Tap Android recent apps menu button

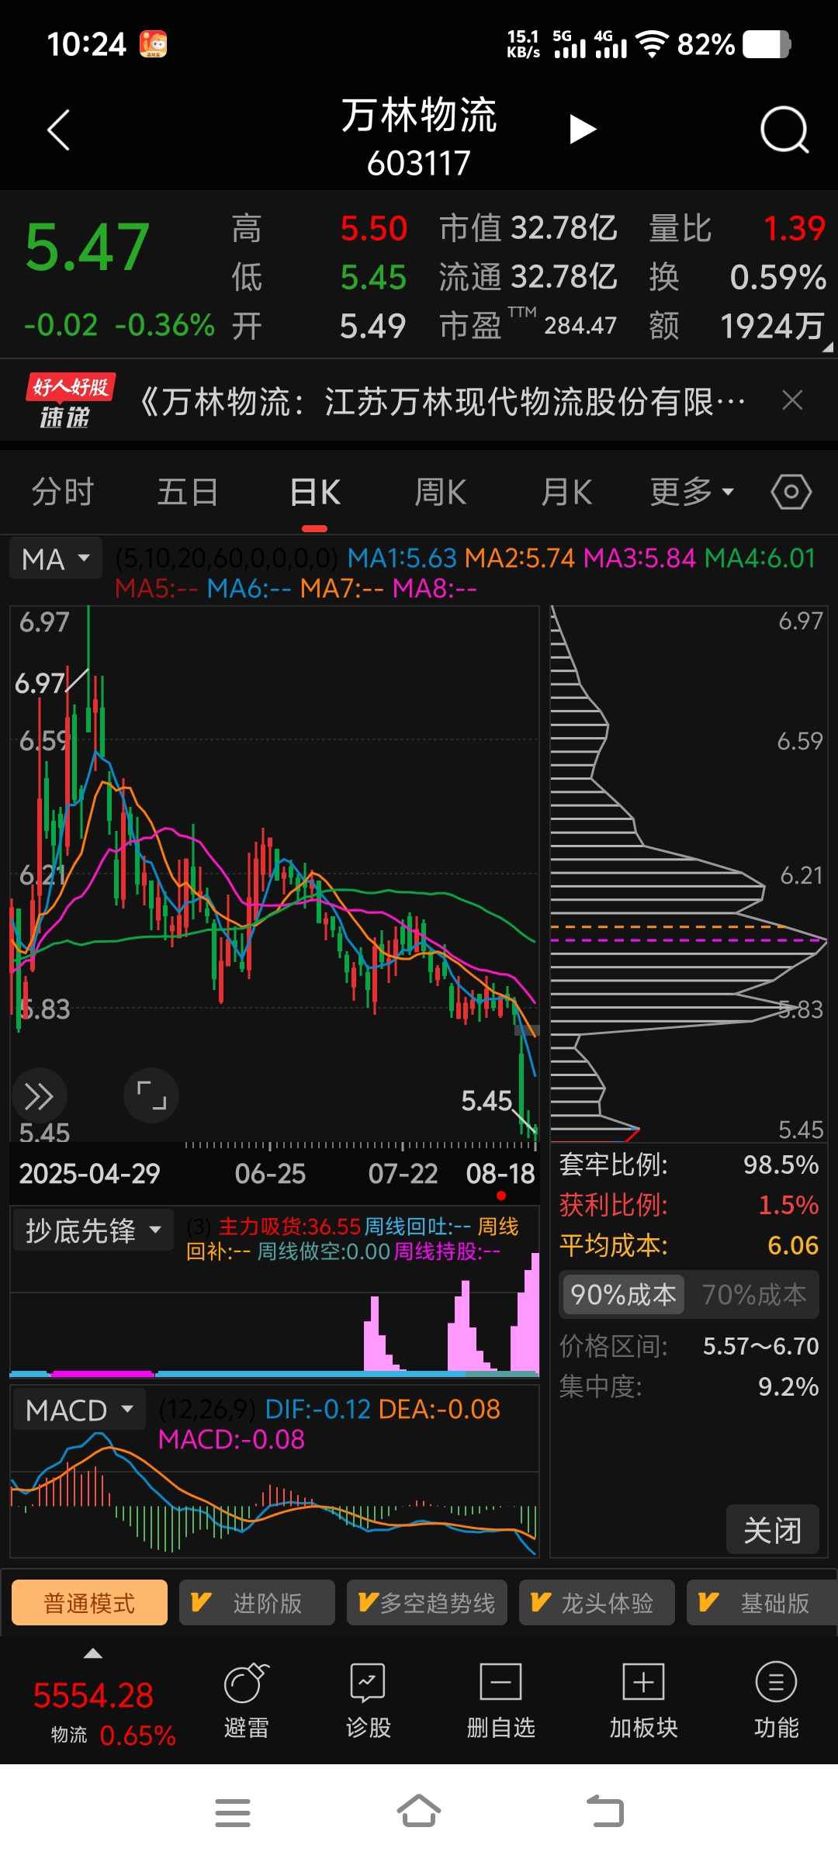(x=233, y=1812)
